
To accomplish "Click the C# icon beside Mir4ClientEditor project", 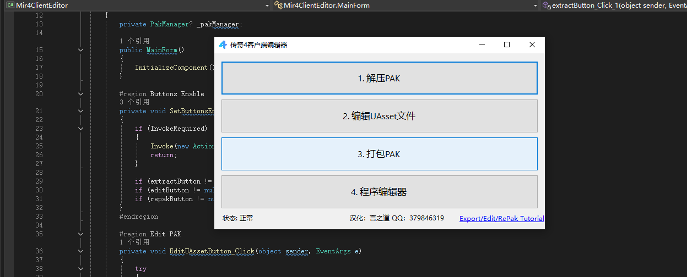I will [10, 5].
